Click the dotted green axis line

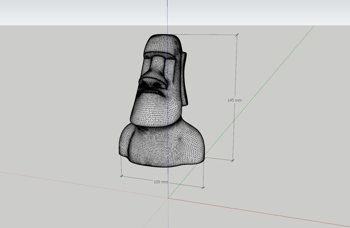[156, 212]
